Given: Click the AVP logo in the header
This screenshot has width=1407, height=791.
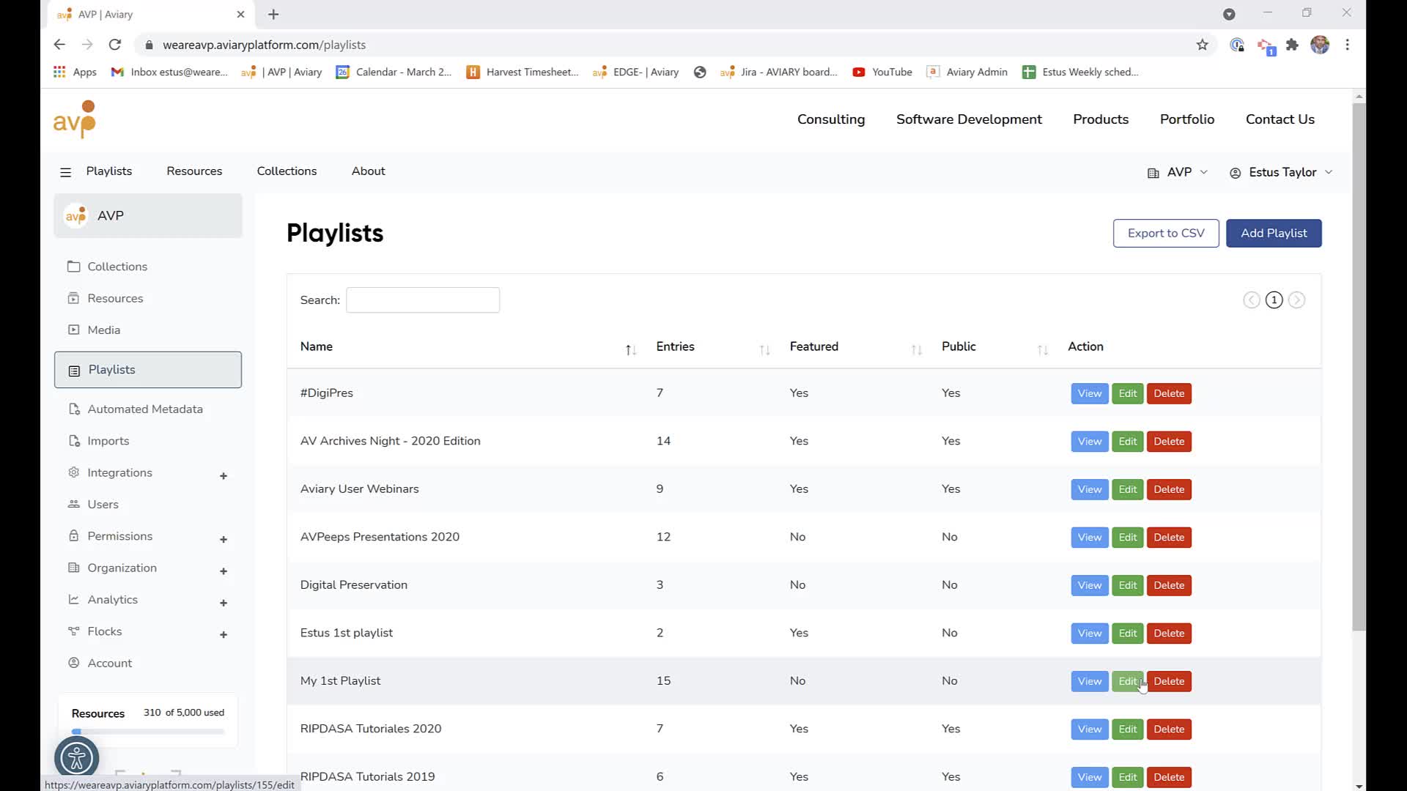Looking at the screenshot, I should coord(75,119).
